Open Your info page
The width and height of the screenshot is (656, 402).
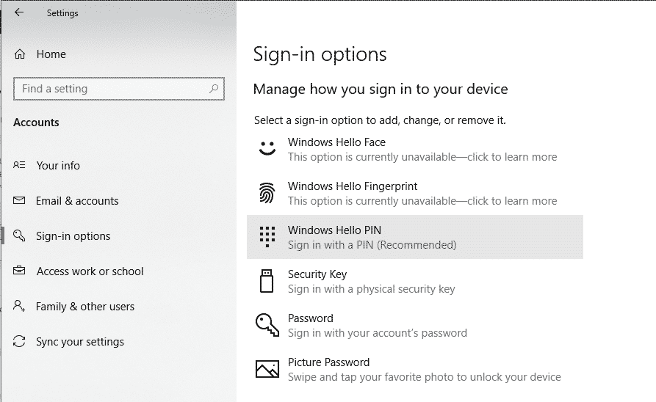58,166
